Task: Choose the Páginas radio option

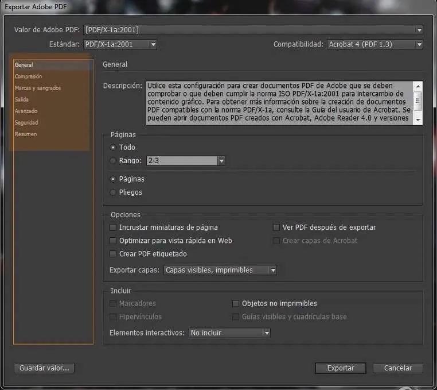Action: click(x=113, y=179)
